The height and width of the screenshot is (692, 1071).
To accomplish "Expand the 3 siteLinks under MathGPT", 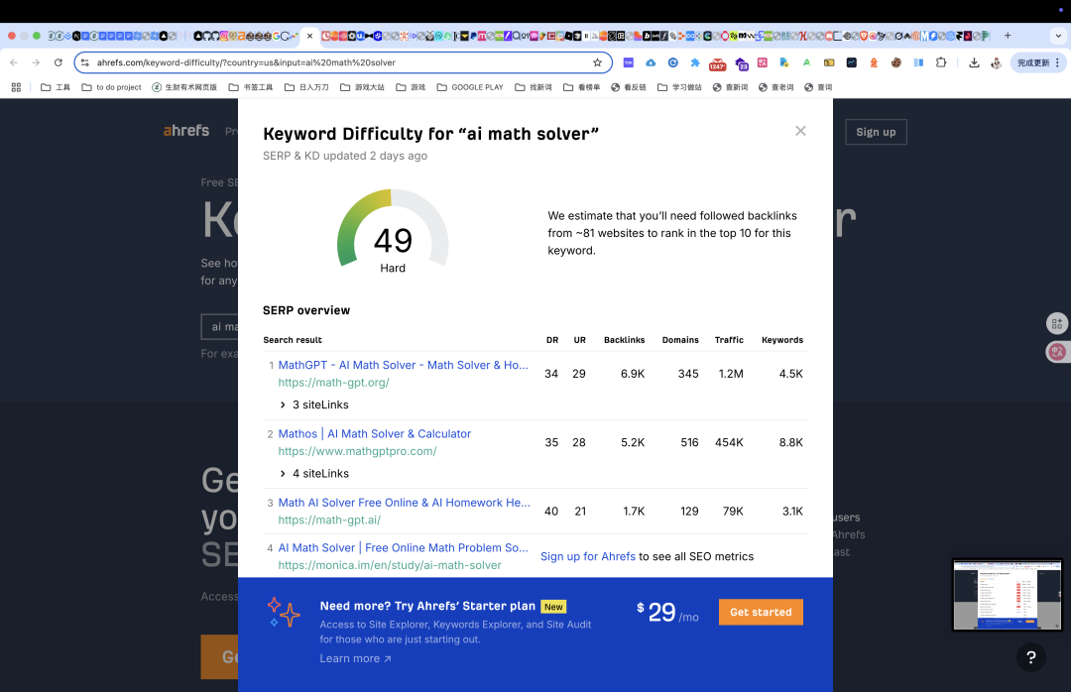I will point(314,404).
